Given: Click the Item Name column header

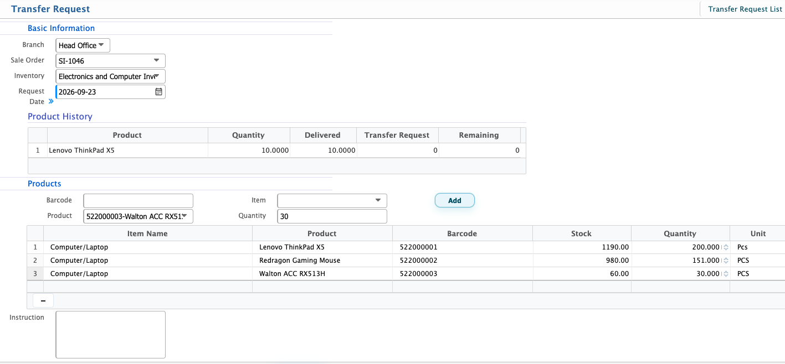Looking at the screenshot, I should (147, 233).
